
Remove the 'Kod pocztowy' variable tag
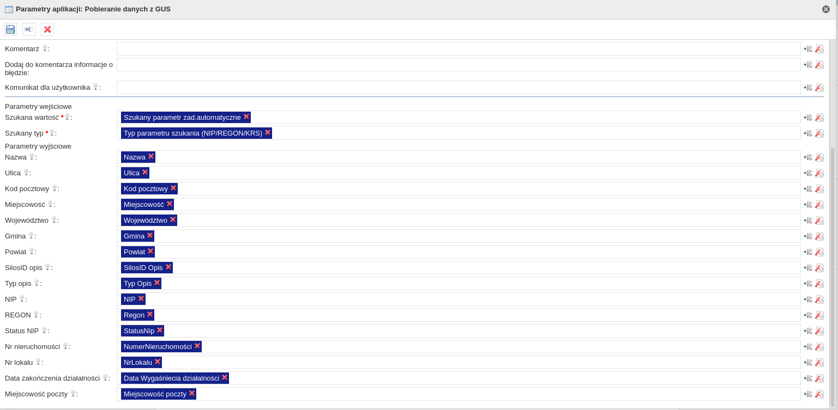click(173, 188)
